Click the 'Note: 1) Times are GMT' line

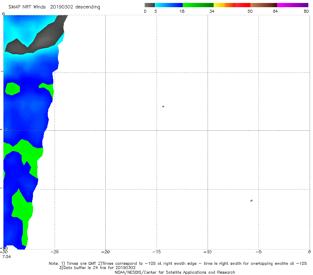(178, 264)
